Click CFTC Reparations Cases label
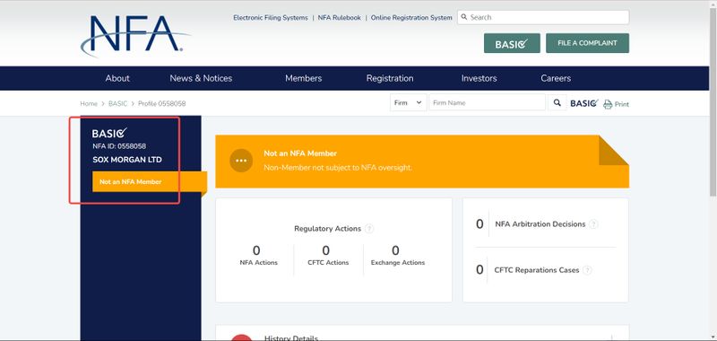The width and height of the screenshot is (717, 341). [x=537, y=270]
